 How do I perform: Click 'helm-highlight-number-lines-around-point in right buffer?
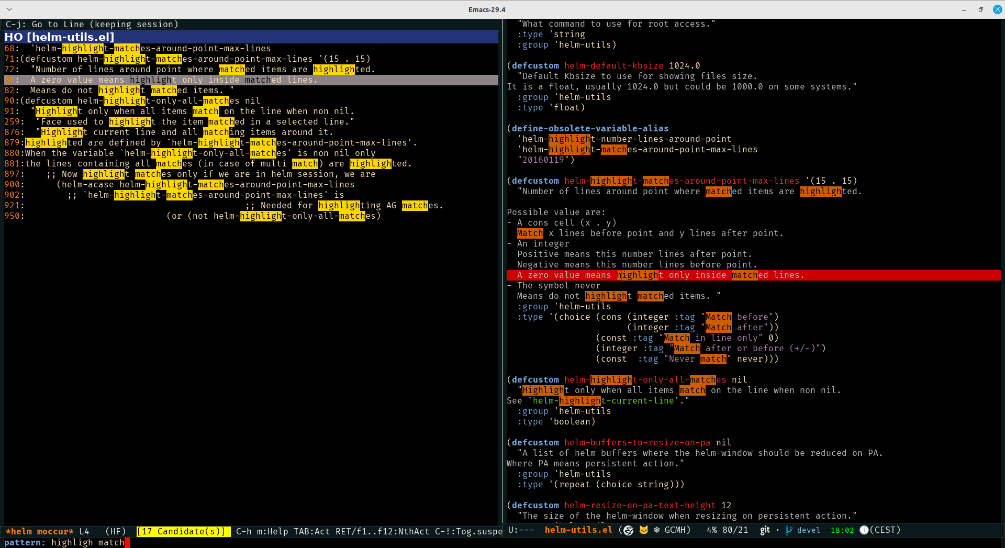(x=624, y=139)
